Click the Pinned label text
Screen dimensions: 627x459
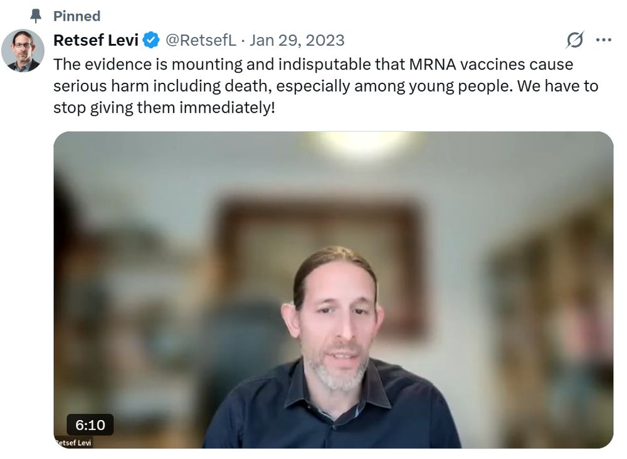click(76, 16)
